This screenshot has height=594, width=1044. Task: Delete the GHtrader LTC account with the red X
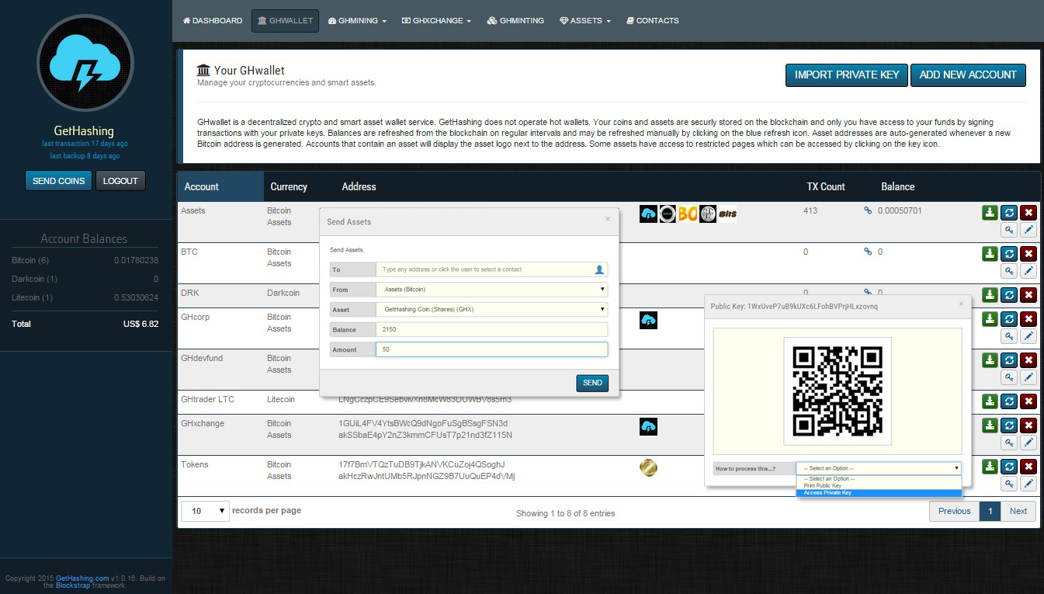tap(1028, 401)
